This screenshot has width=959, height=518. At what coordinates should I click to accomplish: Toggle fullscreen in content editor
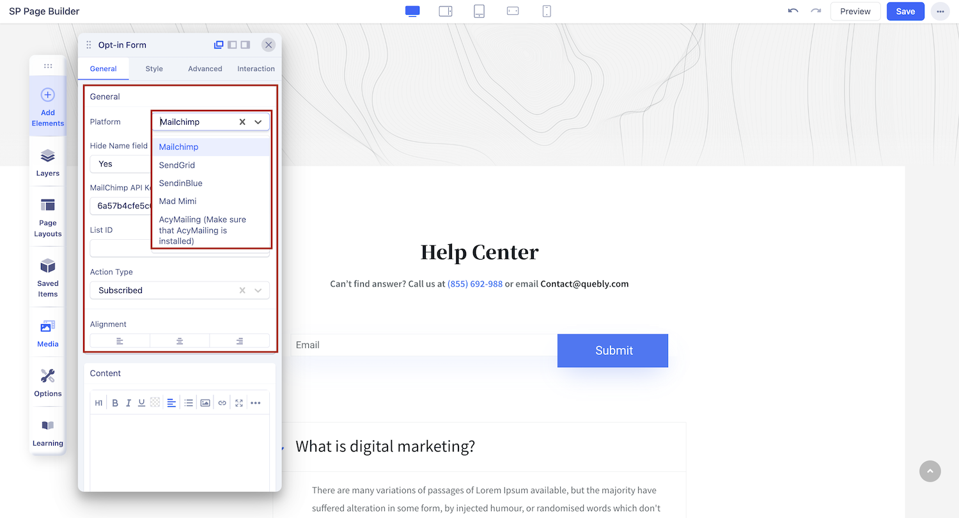[x=239, y=403]
